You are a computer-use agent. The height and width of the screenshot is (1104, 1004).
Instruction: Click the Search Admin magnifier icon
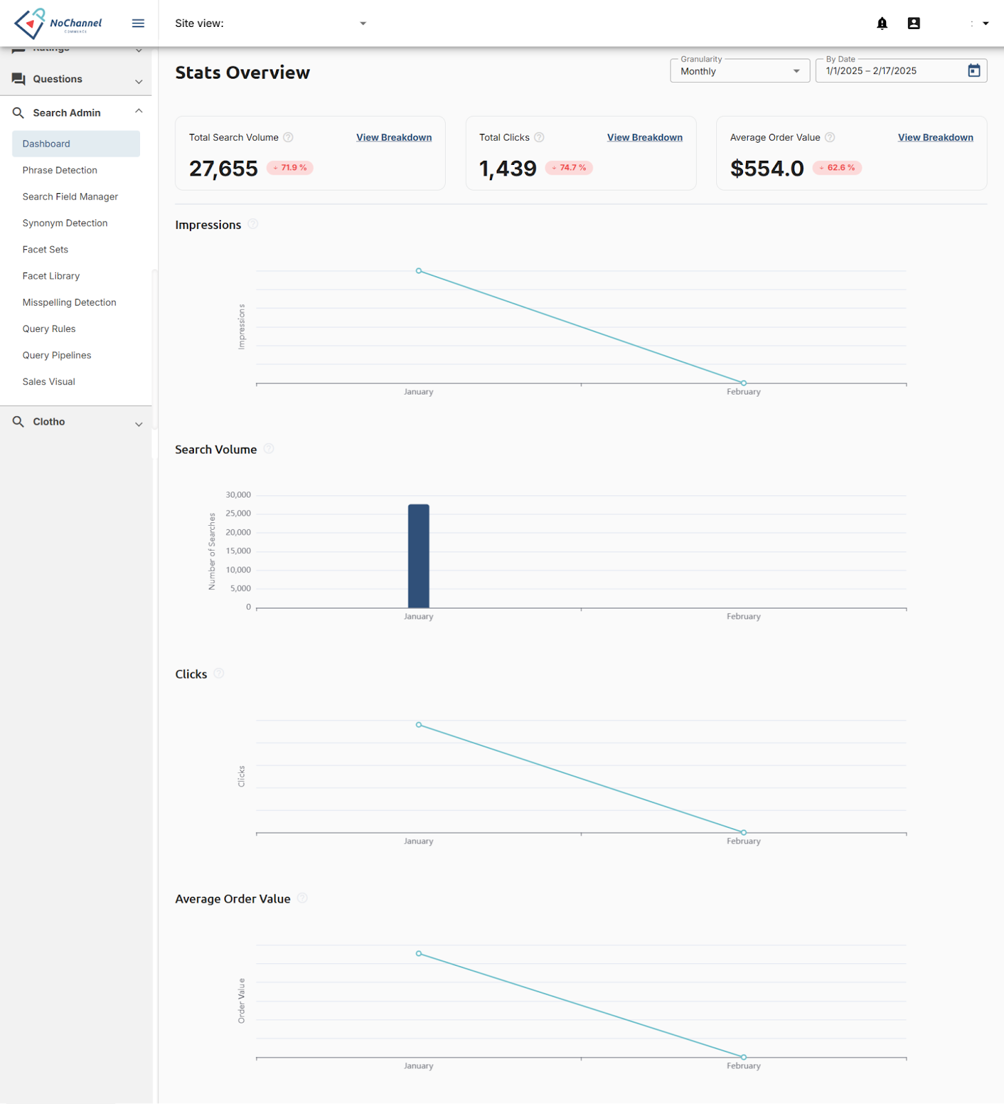19,112
